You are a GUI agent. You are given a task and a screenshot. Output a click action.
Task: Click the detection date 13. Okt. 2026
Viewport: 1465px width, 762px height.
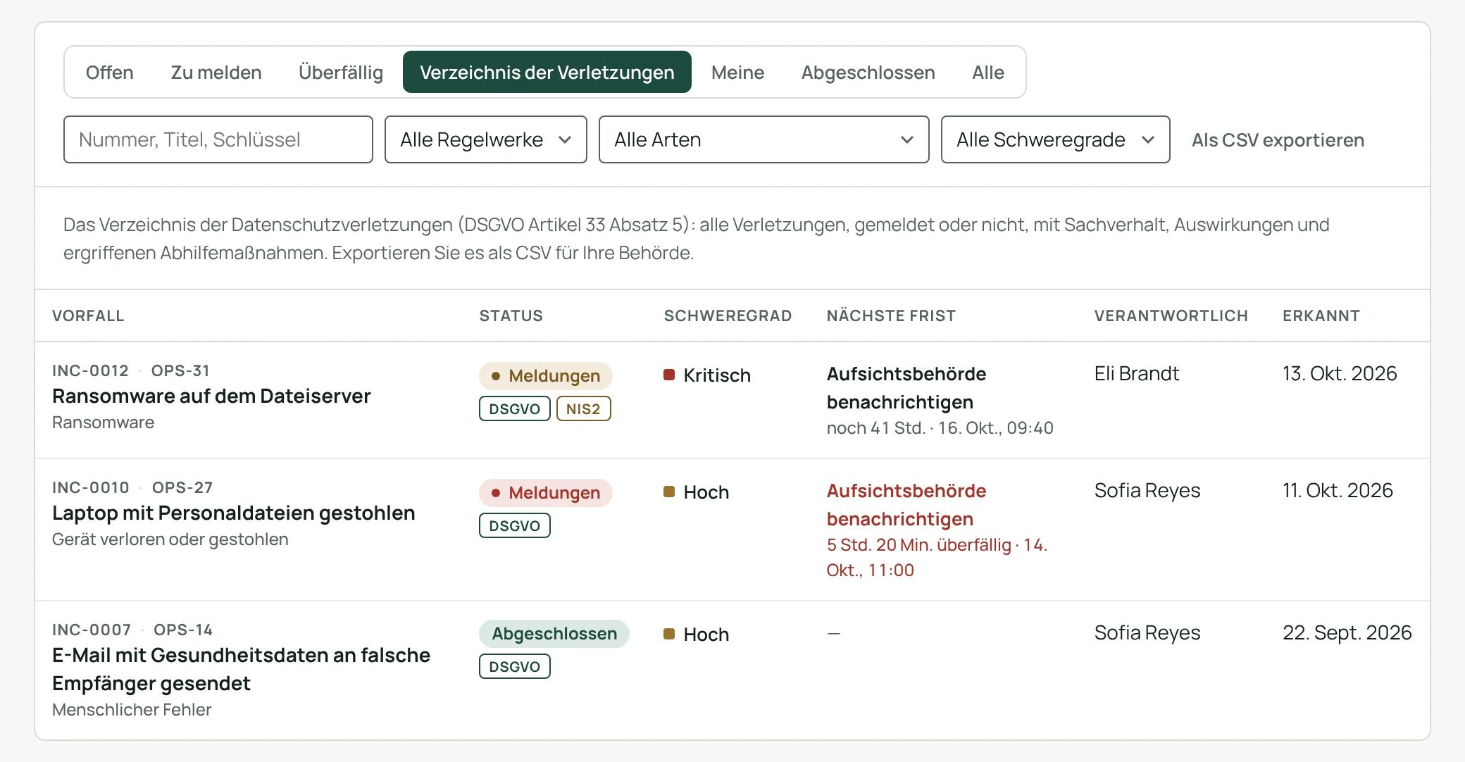[1340, 373]
